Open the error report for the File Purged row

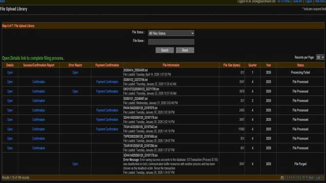click(x=75, y=164)
